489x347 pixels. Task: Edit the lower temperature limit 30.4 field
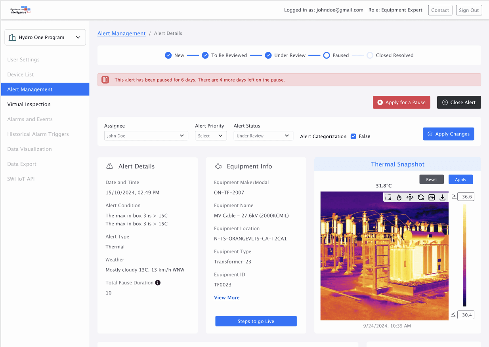tap(466, 315)
